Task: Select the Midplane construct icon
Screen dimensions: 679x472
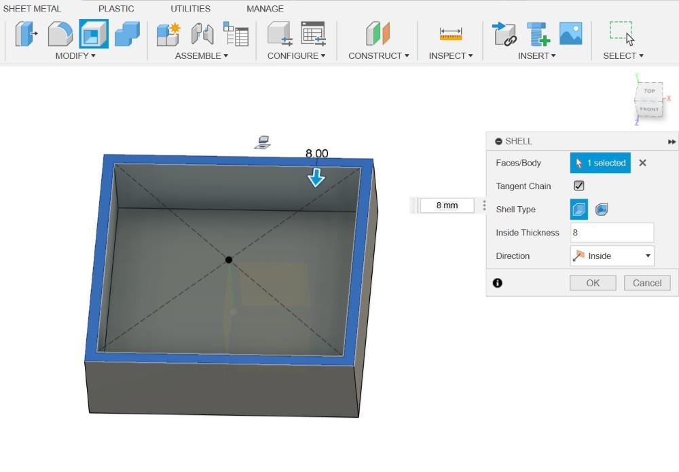Action: (x=378, y=34)
